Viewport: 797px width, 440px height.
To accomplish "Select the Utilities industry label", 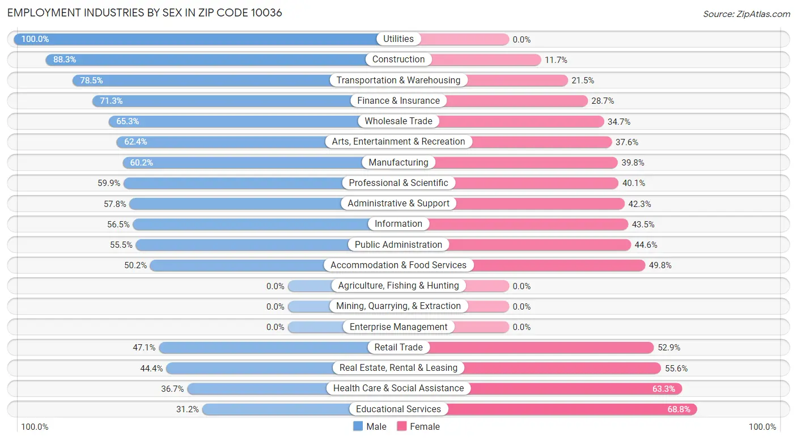I will [x=398, y=39].
